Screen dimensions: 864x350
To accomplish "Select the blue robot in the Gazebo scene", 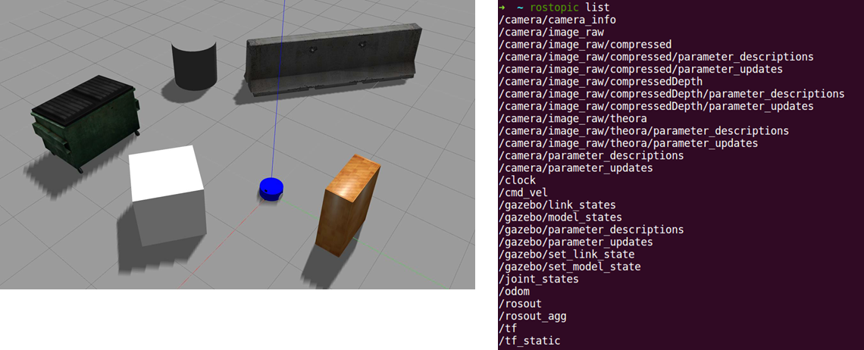I will pyautogui.click(x=271, y=189).
